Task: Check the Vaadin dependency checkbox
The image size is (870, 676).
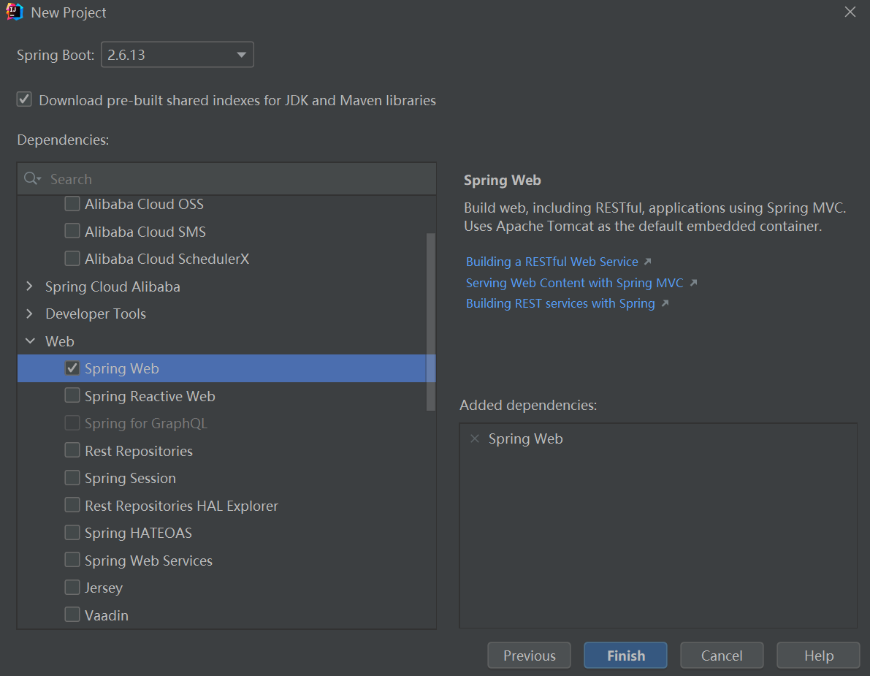Action: [x=72, y=615]
